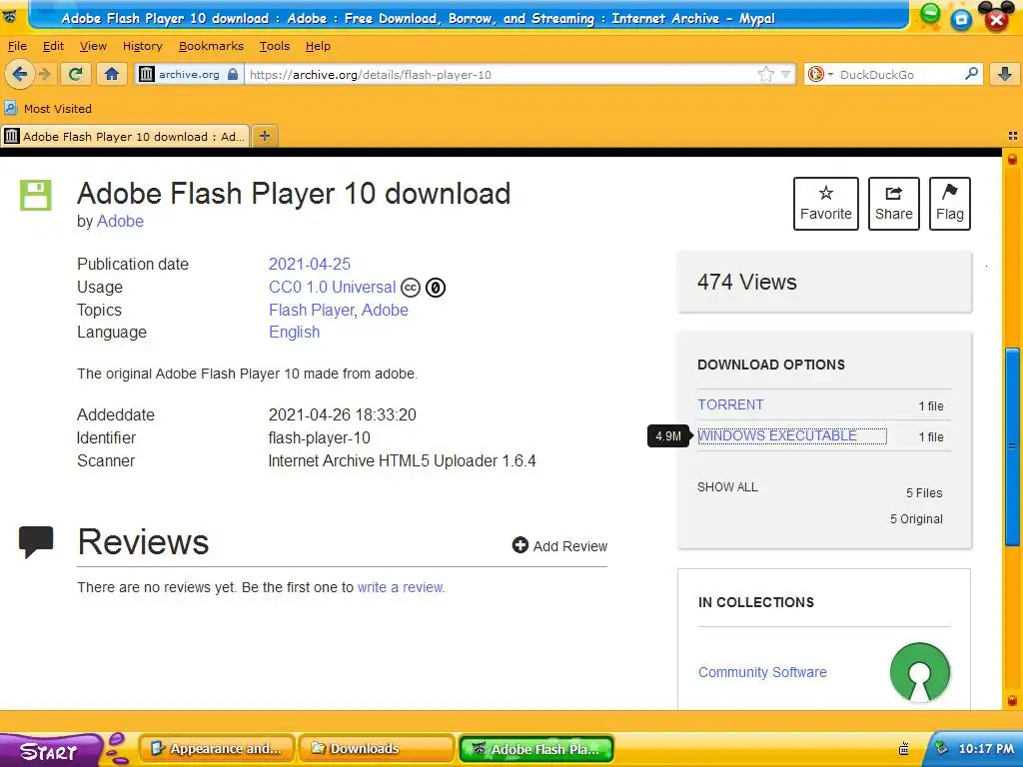This screenshot has width=1023, height=767.
Task: Click the Add Review plus button
Action: click(559, 546)
